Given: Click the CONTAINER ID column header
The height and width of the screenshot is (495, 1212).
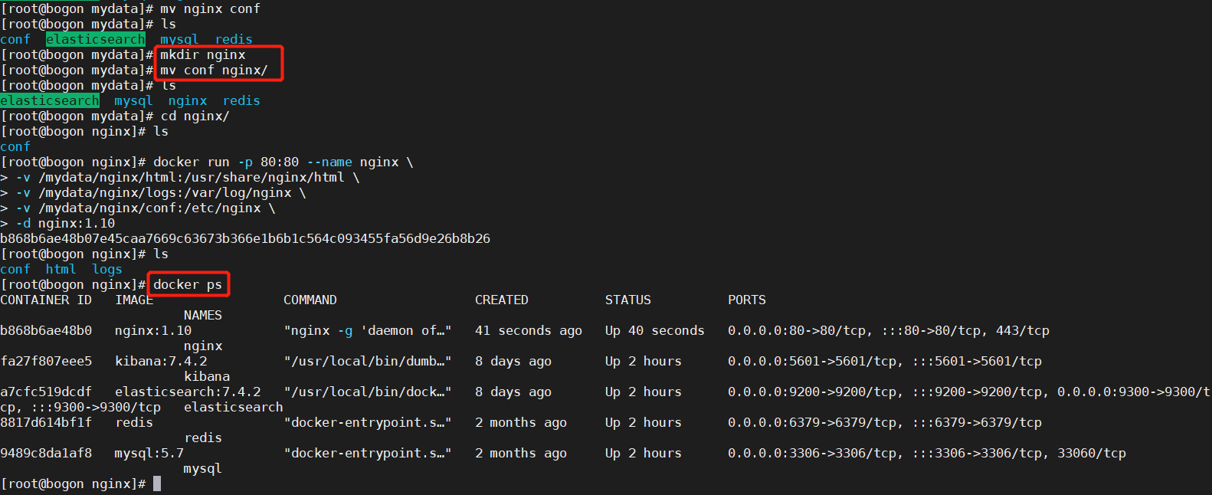Looking at the screenshot, I should click(46, 300).
